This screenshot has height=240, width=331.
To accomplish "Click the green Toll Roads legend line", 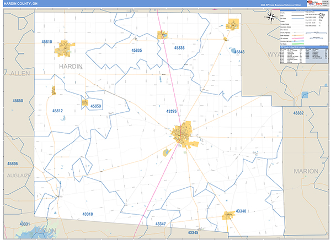I will (x=298, y=44).
